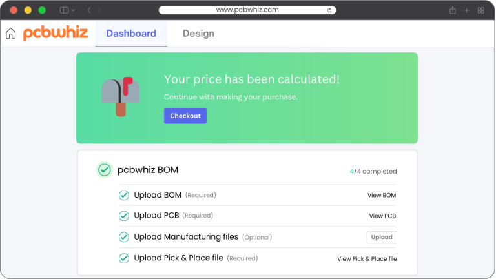This screenshot has height=279, width=496.
Task: Open a new tab with plus icon
Action: coord(466,10)
